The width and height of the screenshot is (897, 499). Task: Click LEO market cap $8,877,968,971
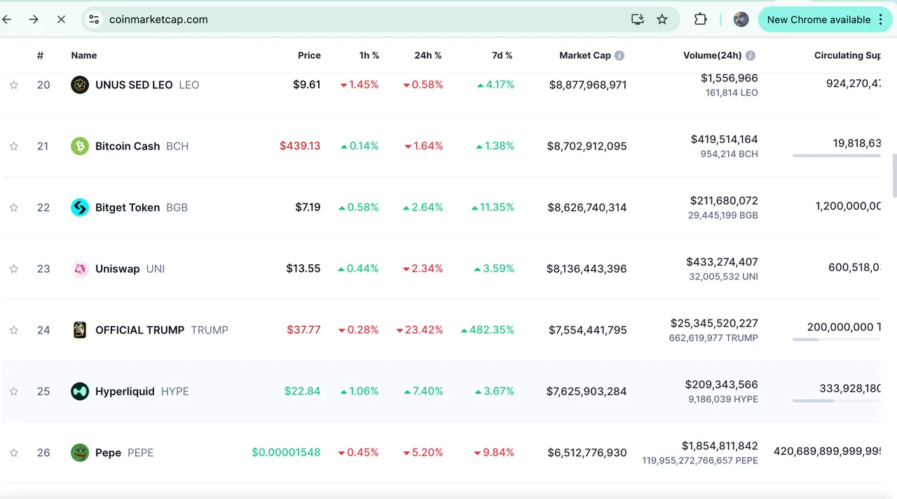(588, 85)
